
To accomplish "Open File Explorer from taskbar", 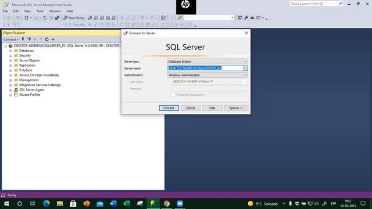I will [60, 204].
